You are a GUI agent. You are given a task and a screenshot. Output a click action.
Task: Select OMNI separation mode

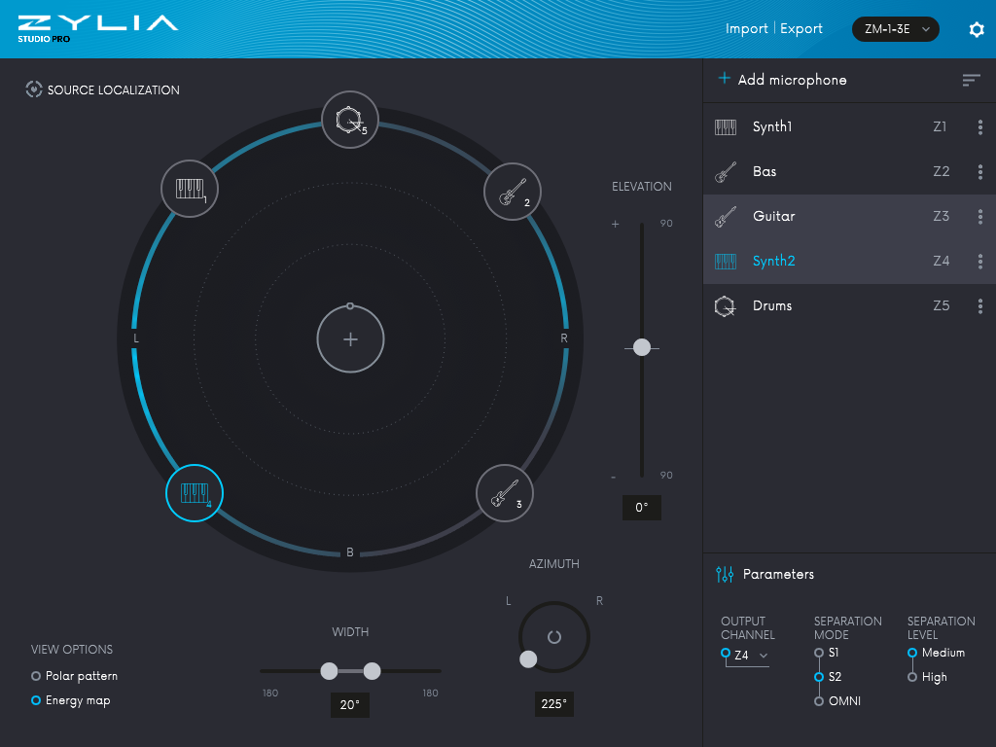(x=818, y=700)
